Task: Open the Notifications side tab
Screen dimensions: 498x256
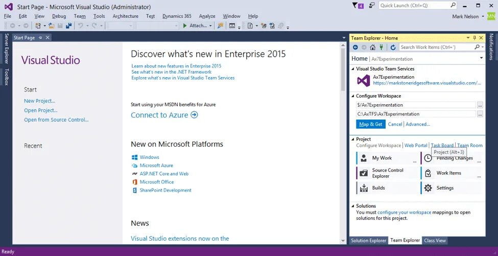Action: tap(491, 46)
